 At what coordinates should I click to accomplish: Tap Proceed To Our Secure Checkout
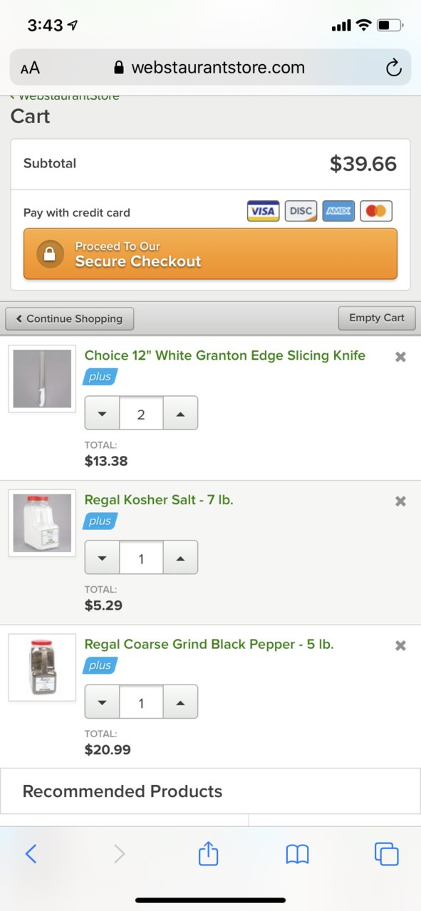(210, 254)
